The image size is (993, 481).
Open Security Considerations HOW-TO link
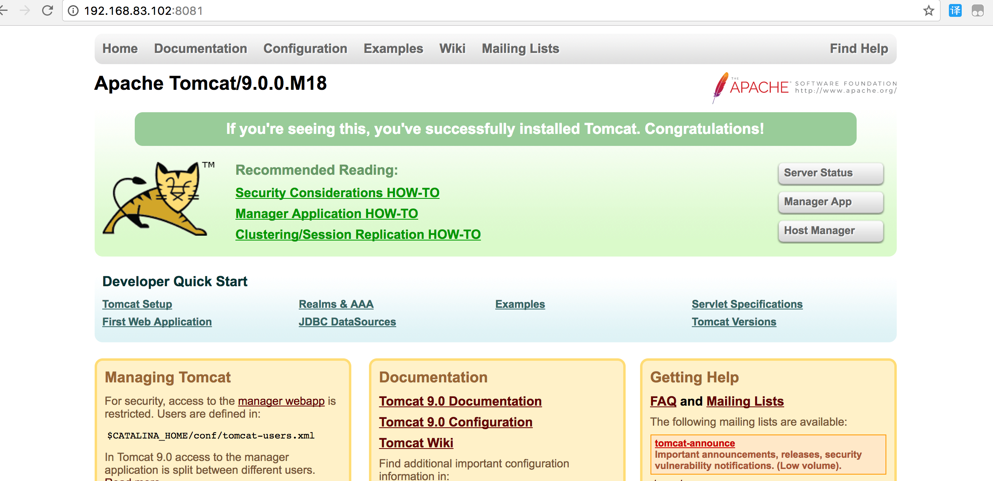[x=337, y=193]
